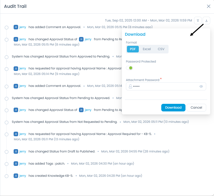214x196 pixels.
Task: Click the download icon in the toolbar
Action: pyautogui.click(x=206, y=21)
